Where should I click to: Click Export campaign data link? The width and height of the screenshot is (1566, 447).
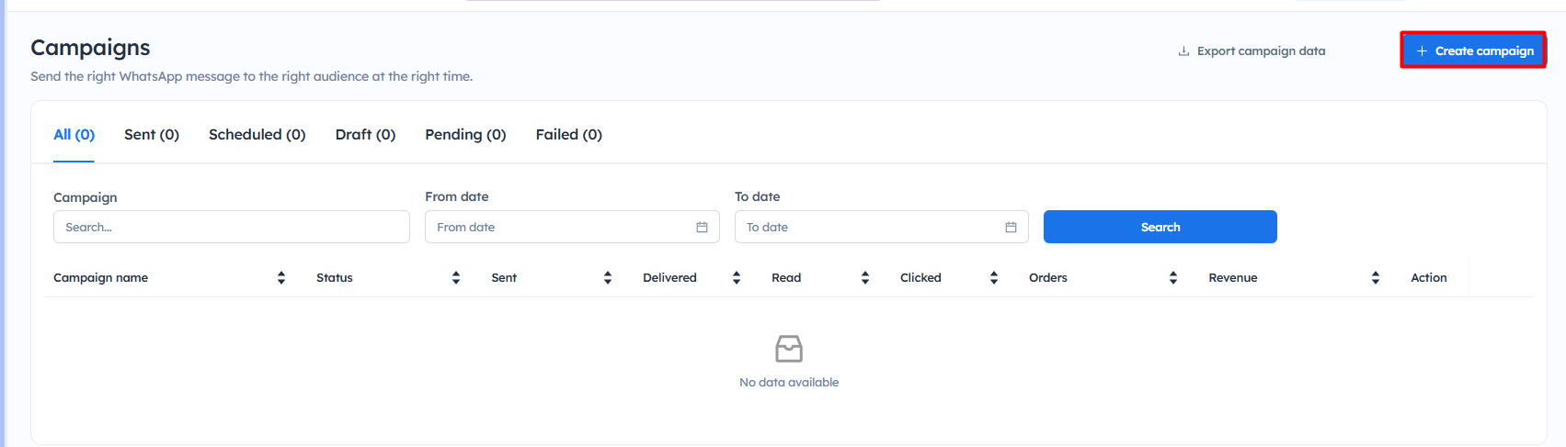coord(1252,51)
